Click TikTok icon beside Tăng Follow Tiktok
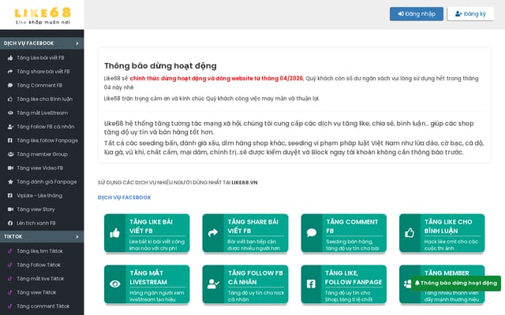The image size is (505, 315). tap(10, 265)
